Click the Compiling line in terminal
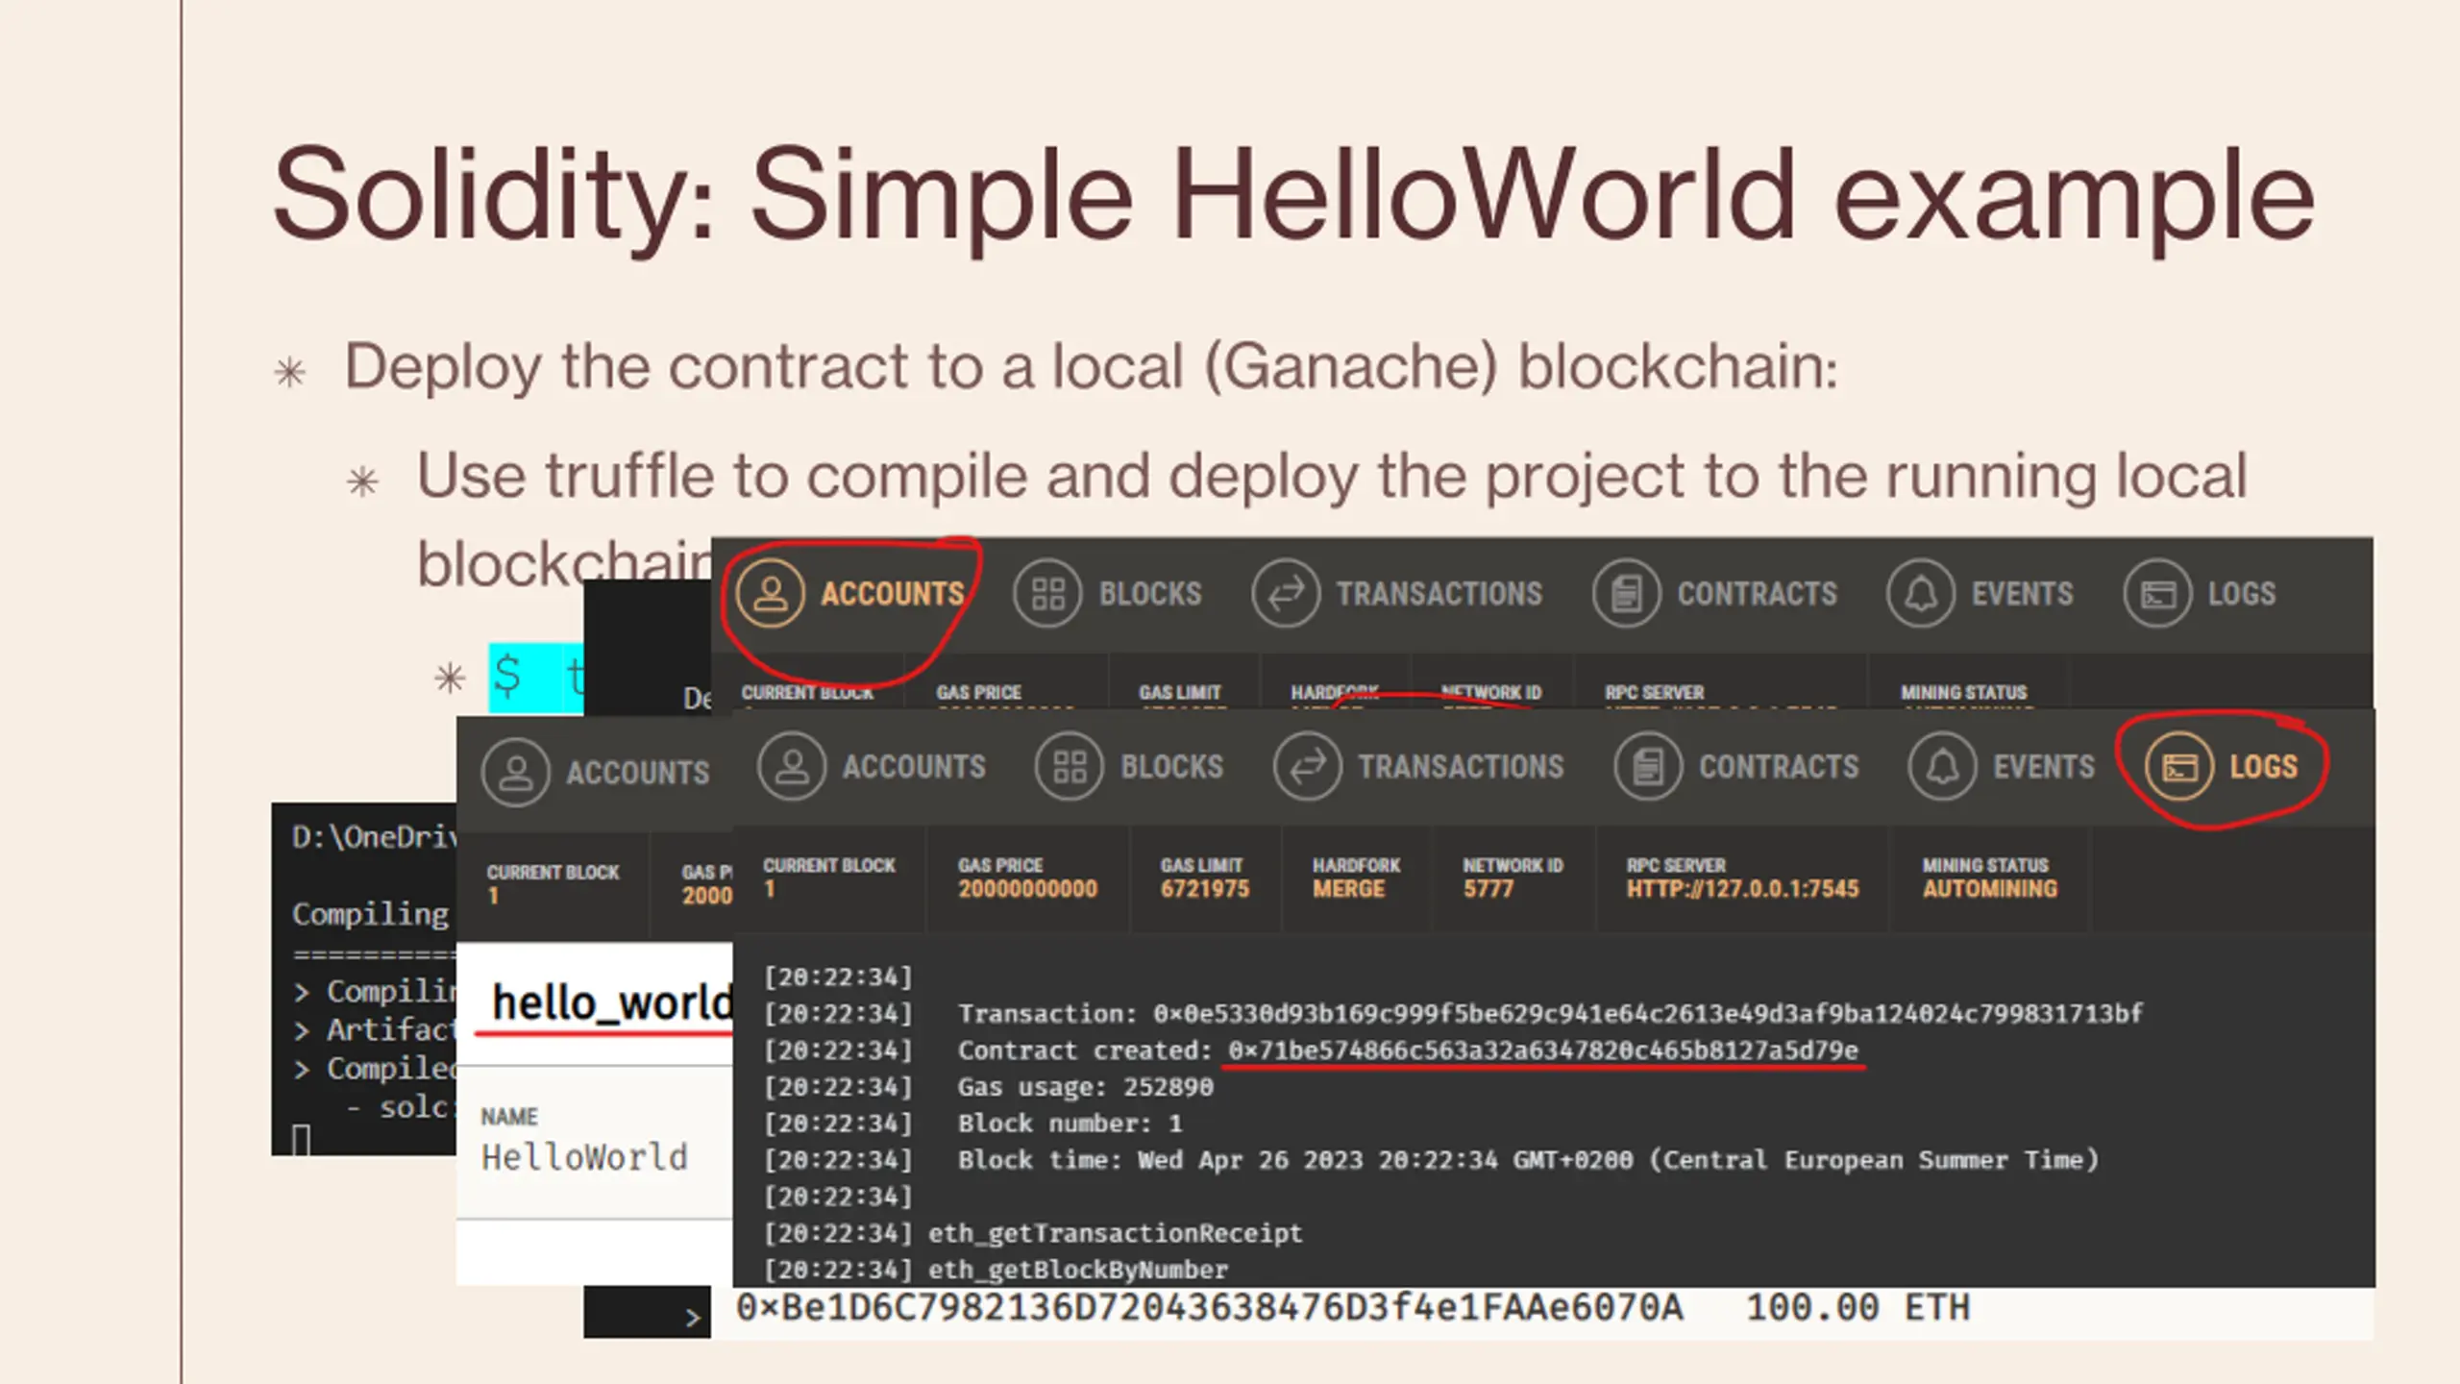 tap(371, 914)
